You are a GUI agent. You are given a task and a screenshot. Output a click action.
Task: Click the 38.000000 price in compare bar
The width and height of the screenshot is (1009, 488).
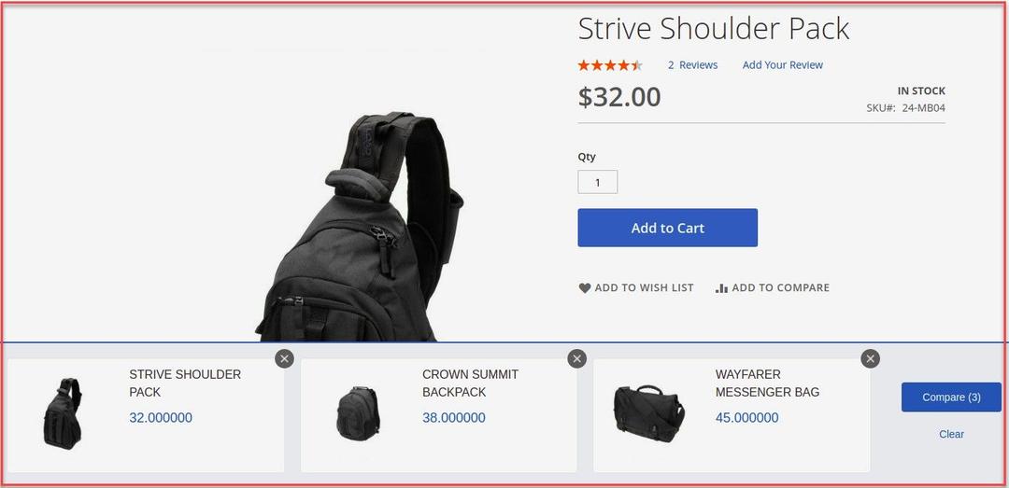coord(454,418)
